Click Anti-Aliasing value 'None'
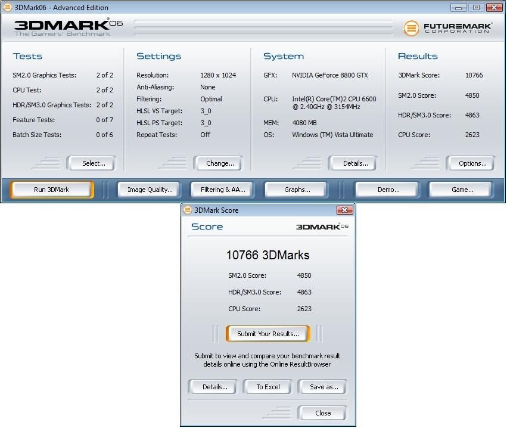Screen dimensions: 507x428 pyautogui.click(x=207, y=87)
